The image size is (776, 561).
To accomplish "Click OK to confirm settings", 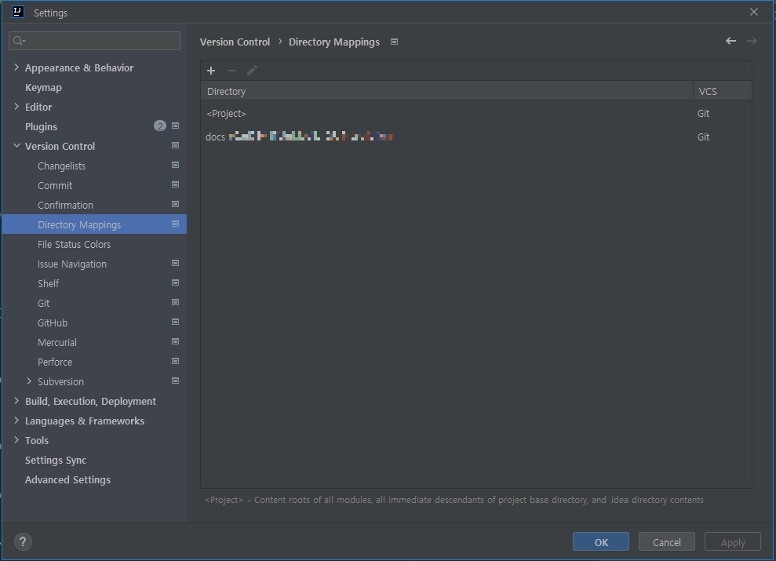I will click(601, 541).
